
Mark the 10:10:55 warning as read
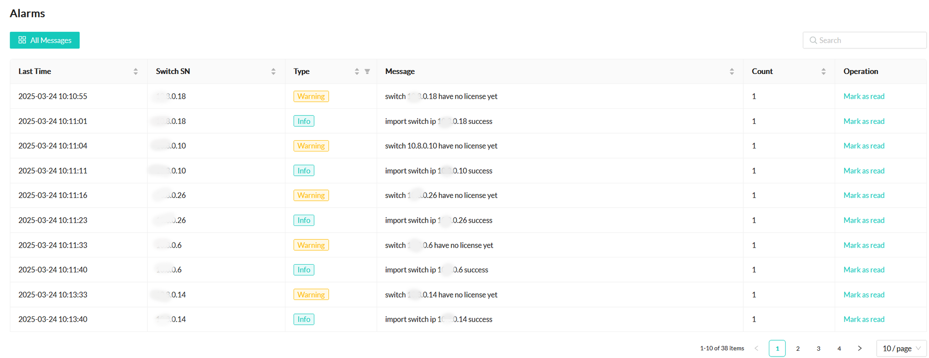(x=864, y=96)
